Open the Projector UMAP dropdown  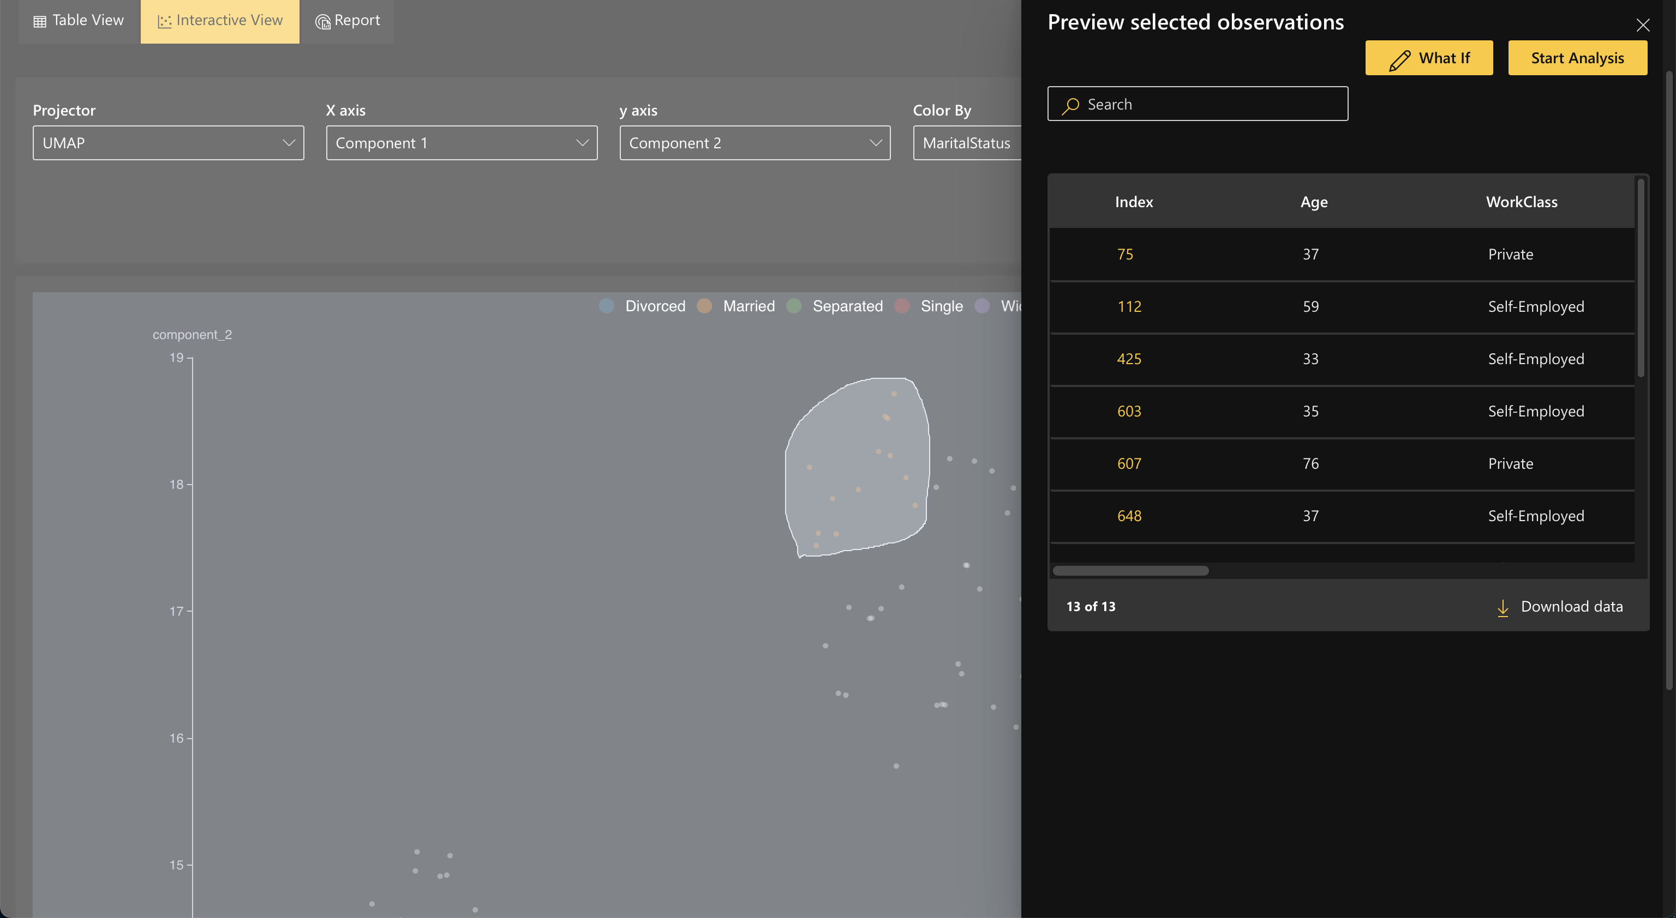click(168, 143)
